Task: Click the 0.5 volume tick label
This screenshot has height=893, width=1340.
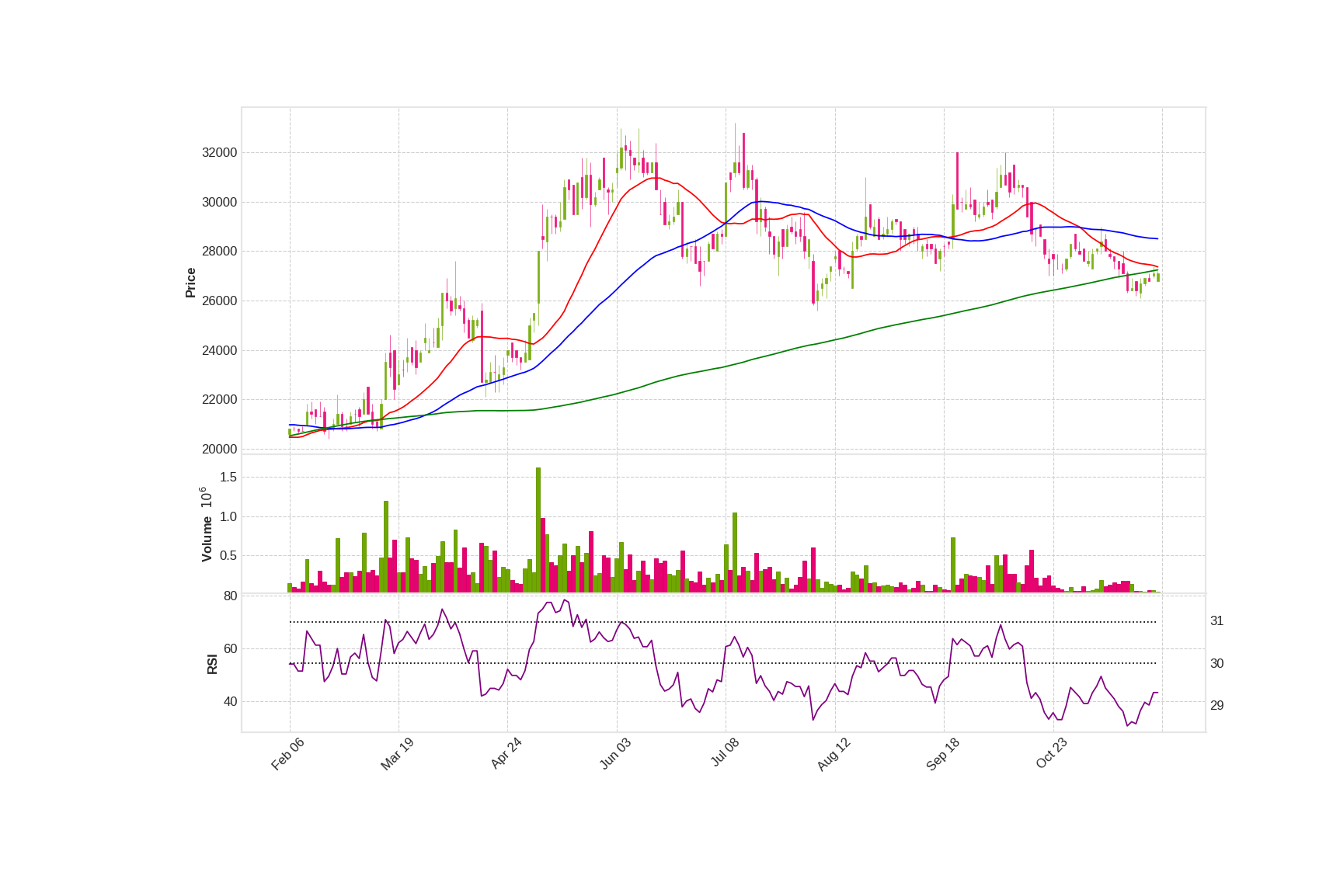Action: pyautogui.click(x=228, y=555)
